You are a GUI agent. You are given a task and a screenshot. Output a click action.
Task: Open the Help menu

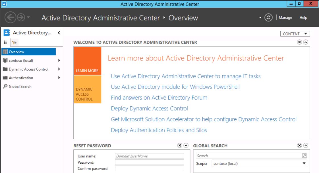coord(303,18)
